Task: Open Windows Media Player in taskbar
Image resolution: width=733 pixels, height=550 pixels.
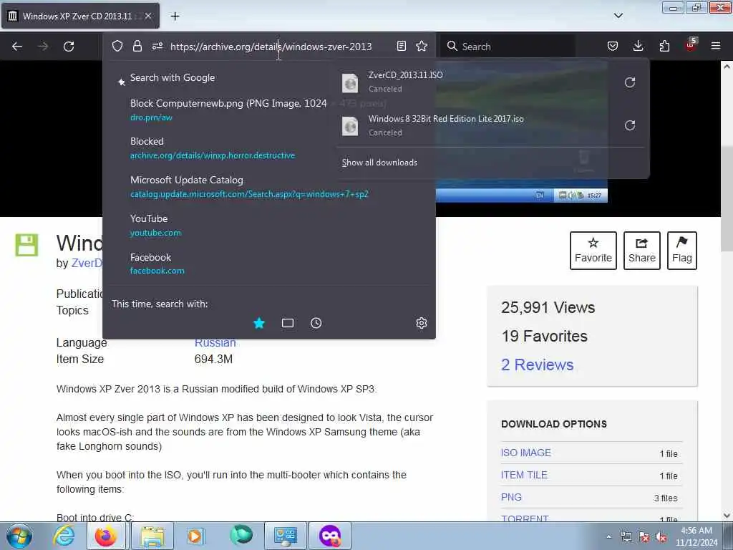Action: [x=195, y=536]
